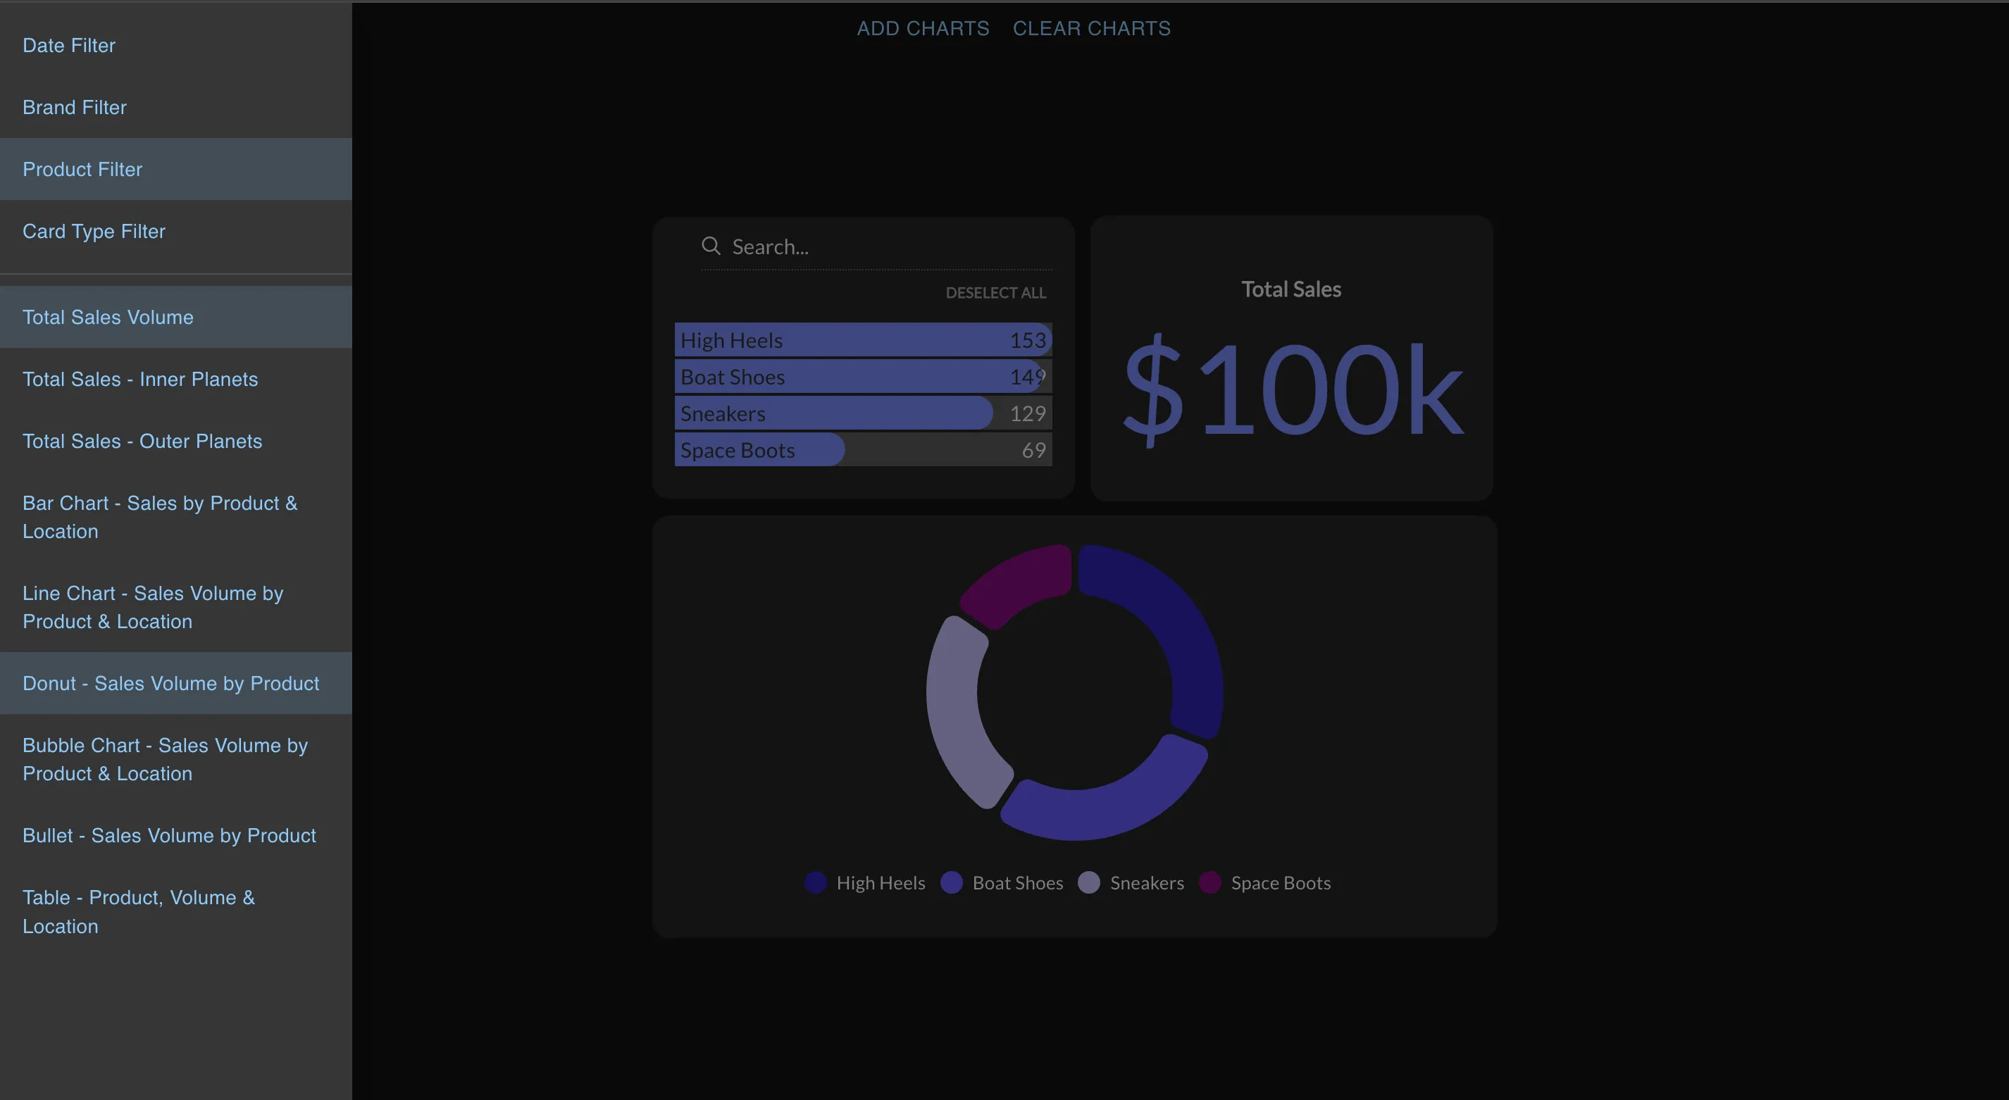Click the Total Sales card title
2009x1100 pixels.
point(1290,289)
